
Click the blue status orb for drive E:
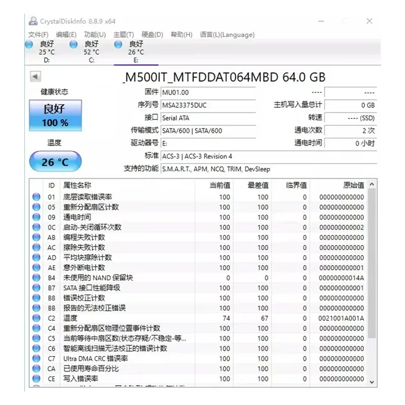point(118,45)
